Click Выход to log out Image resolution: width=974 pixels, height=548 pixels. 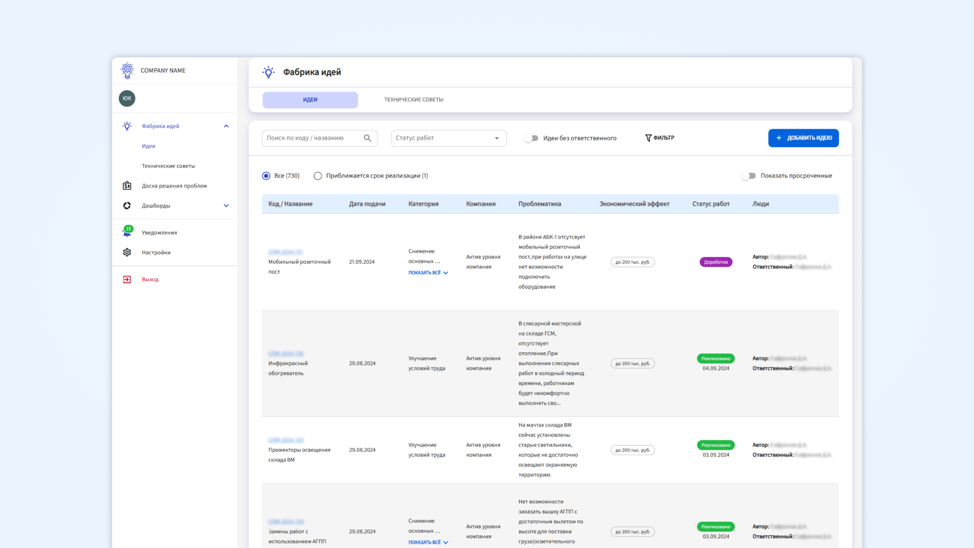pyautogui.click(x=150, y=279)
